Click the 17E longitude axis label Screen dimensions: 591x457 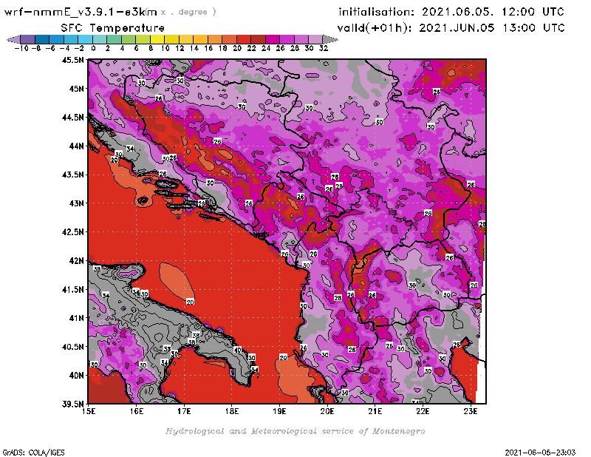(184, 411)
